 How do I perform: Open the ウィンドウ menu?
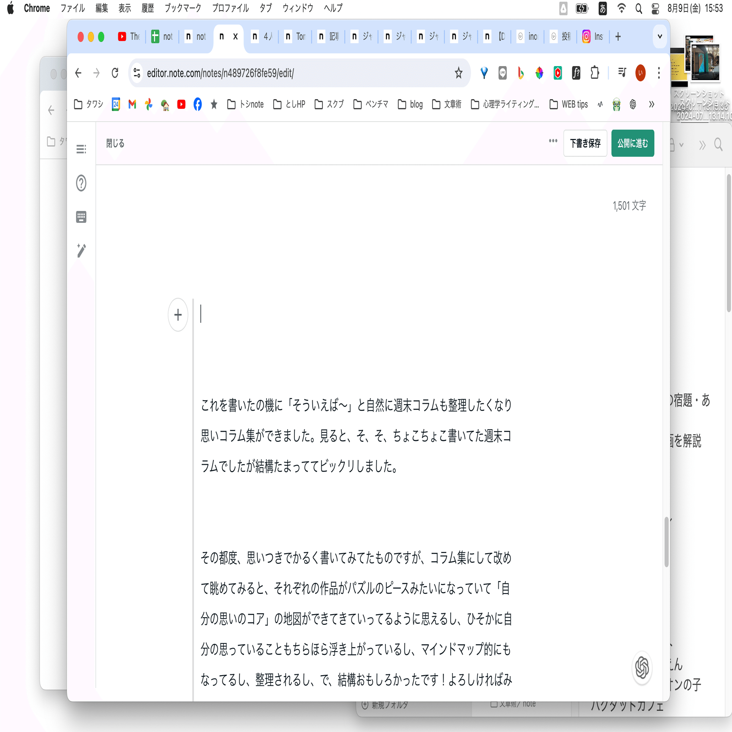pos(298,8)
